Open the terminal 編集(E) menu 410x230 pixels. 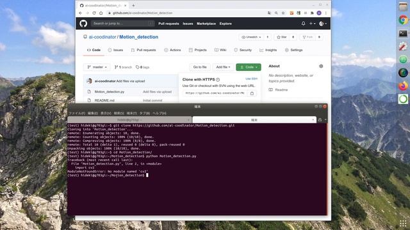tap(92, 113)
